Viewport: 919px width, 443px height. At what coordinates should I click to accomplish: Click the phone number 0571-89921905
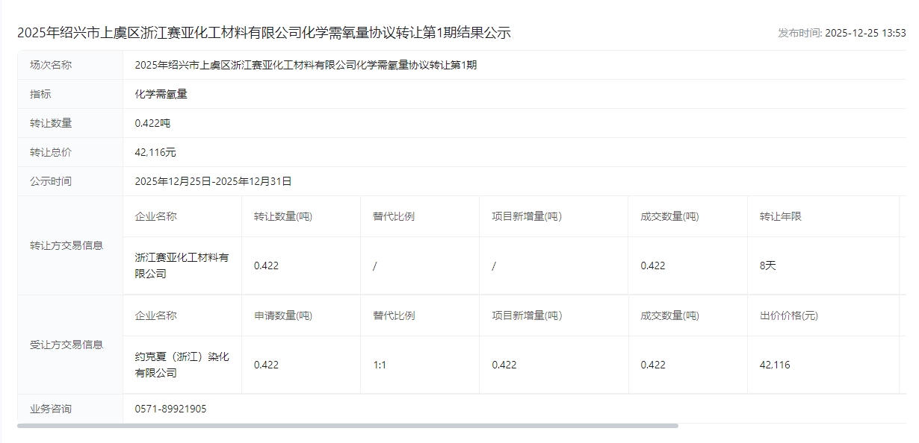point(170,409)
